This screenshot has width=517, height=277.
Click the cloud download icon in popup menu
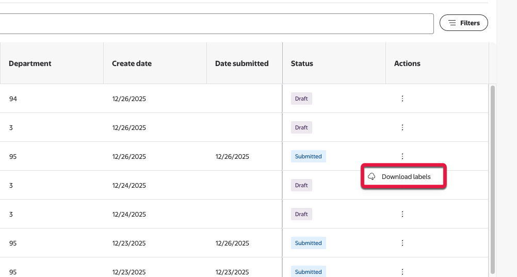pos(371,176)
